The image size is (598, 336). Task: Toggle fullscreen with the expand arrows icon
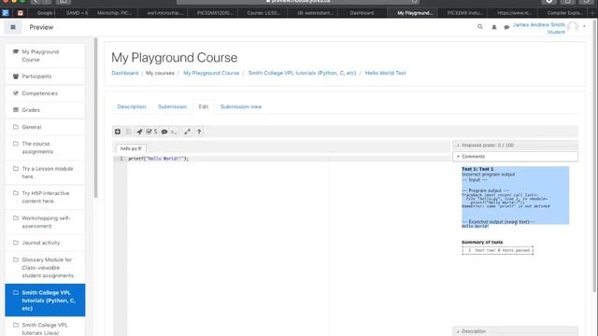click(187, 132)
